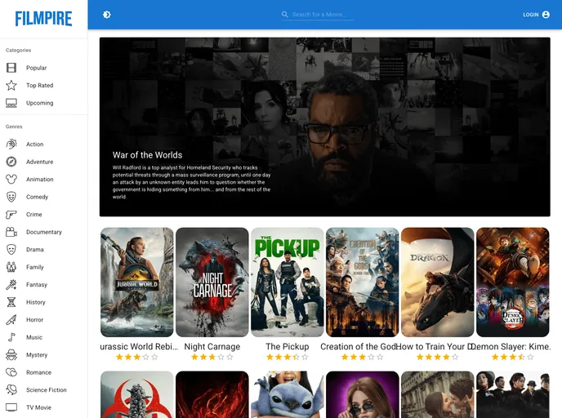Click the search magnifier icon

[285, 15]
